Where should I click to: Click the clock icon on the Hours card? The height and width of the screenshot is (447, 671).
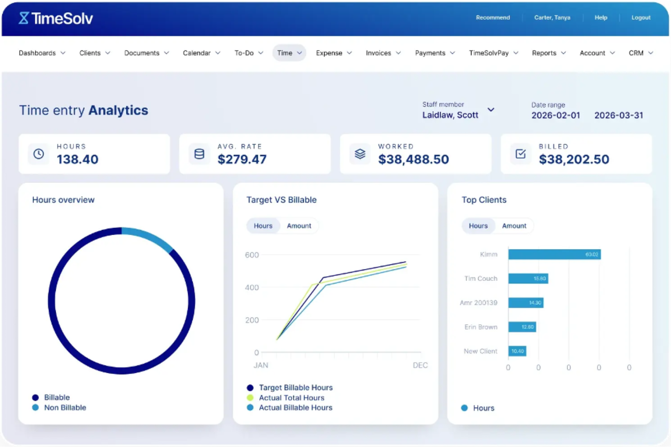coord(39,154)
